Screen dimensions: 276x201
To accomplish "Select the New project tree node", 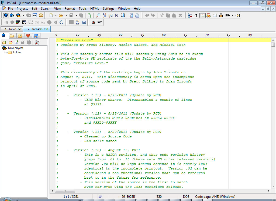I will [x=16, y=48].
